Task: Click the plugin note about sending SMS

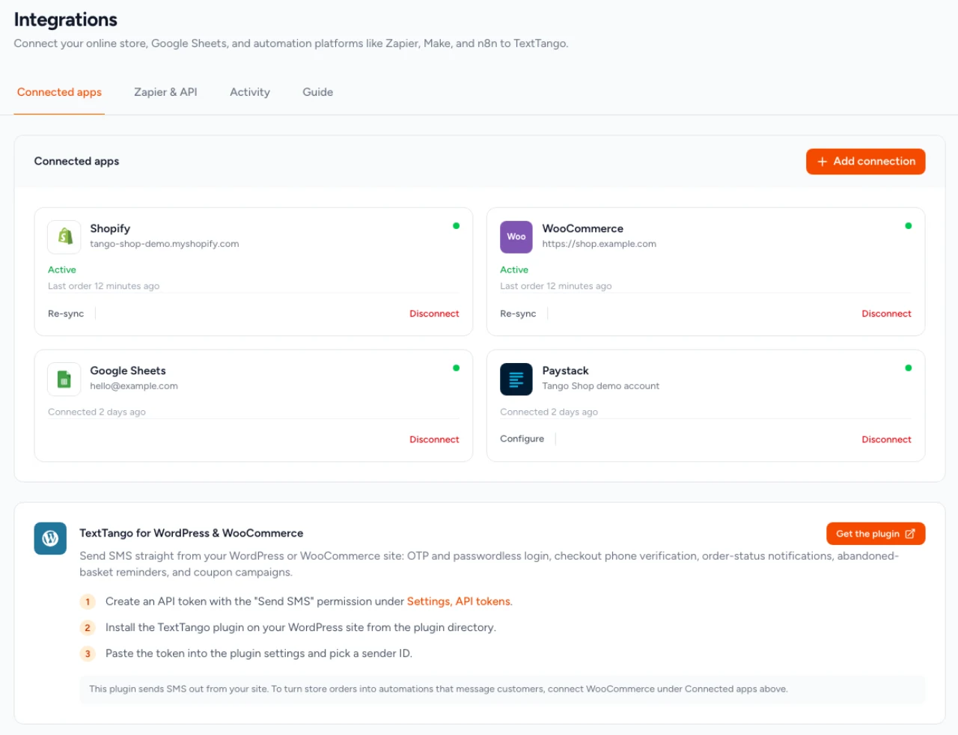Action: [439, 689]
